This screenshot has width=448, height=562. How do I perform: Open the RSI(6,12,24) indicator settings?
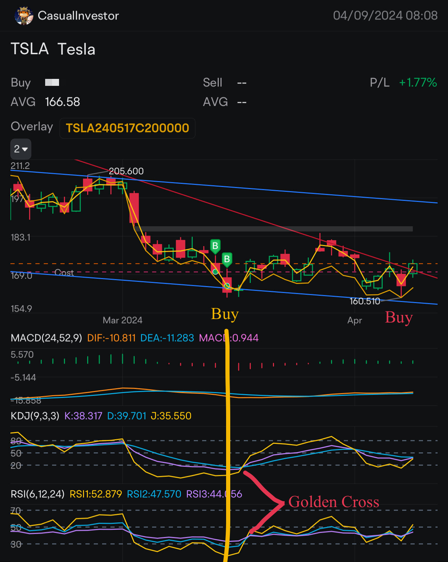click(x=38, y=494)
